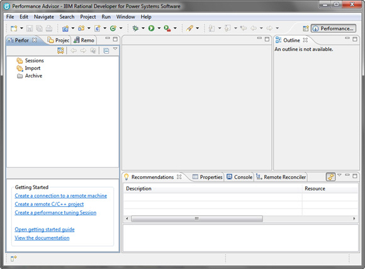Select the Import folder
Viewport: 365px width, 269px height.
pyautogui.click(x=28, y=68)
